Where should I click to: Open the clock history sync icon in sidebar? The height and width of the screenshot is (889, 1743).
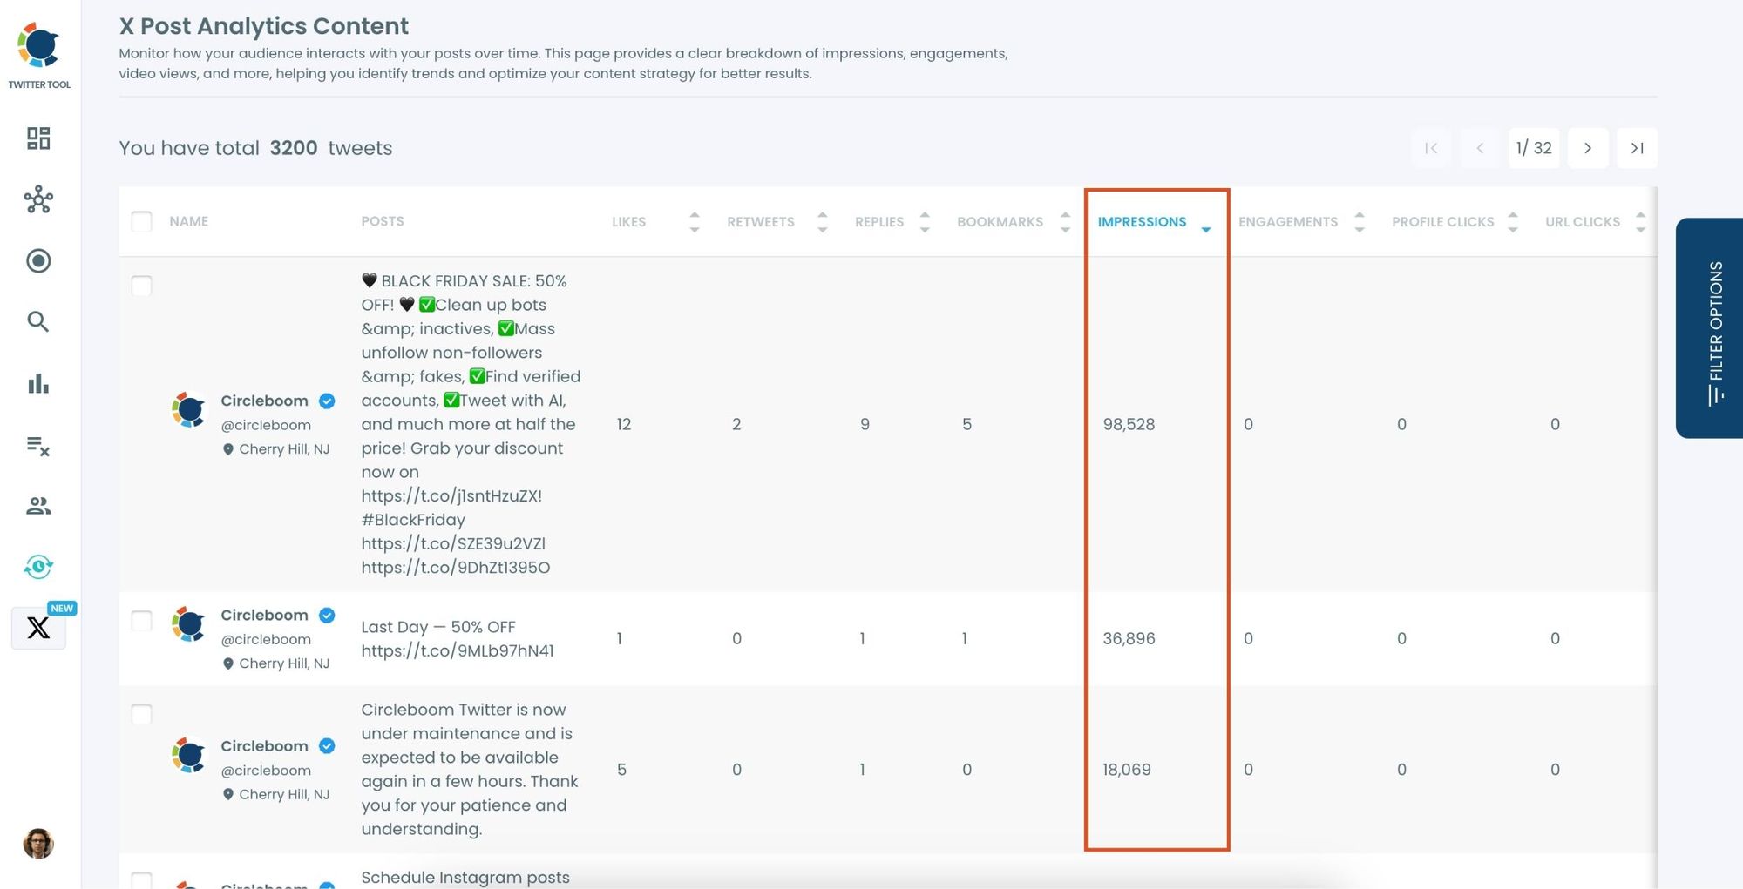38,567
